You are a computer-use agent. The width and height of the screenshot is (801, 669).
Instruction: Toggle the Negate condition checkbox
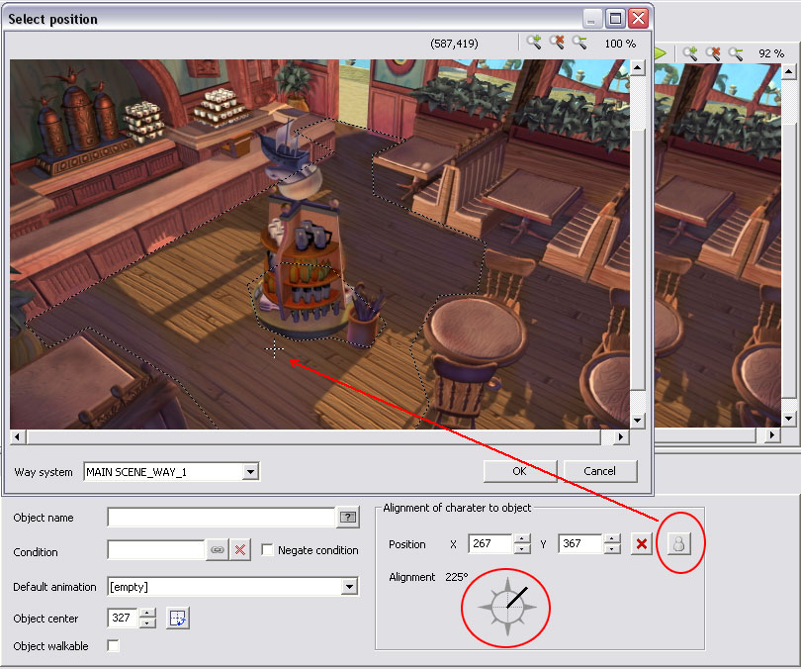coord(267,550)
